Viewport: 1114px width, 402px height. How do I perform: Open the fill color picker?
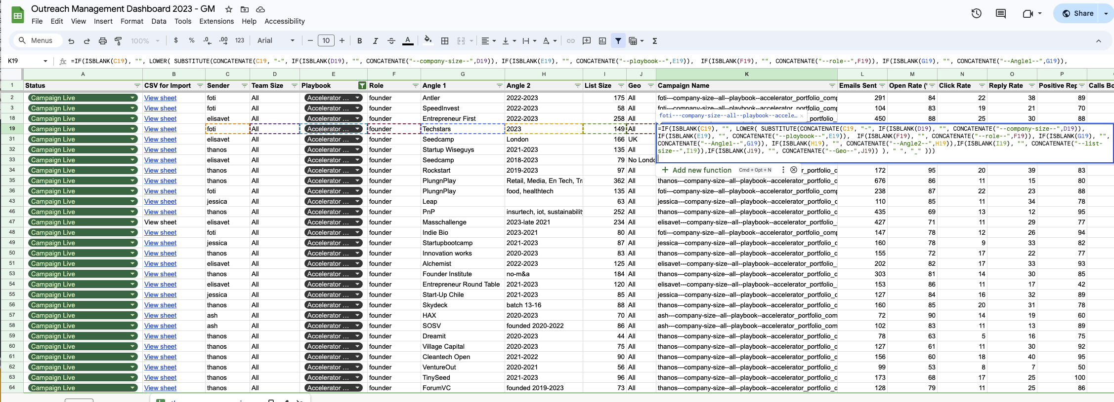pyautogui.click(x=428, y=40)
